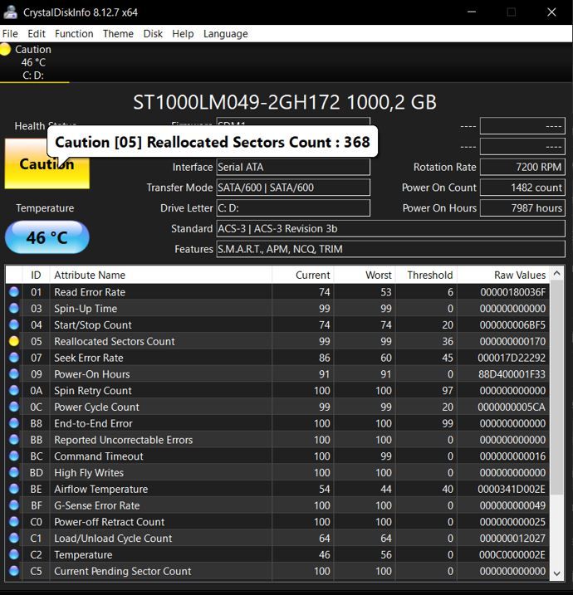Click the yellow Caution health status button
The image size is (573, 595).
pos(47,163)
